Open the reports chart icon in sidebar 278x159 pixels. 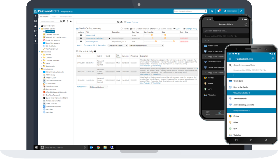(36, 31)
